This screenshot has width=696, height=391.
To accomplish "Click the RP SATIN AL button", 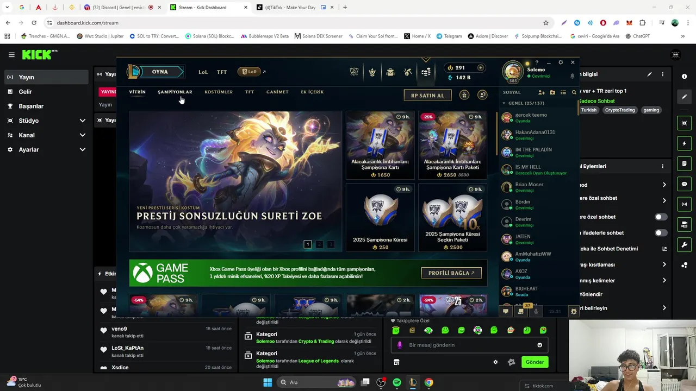I will [427, 95].
